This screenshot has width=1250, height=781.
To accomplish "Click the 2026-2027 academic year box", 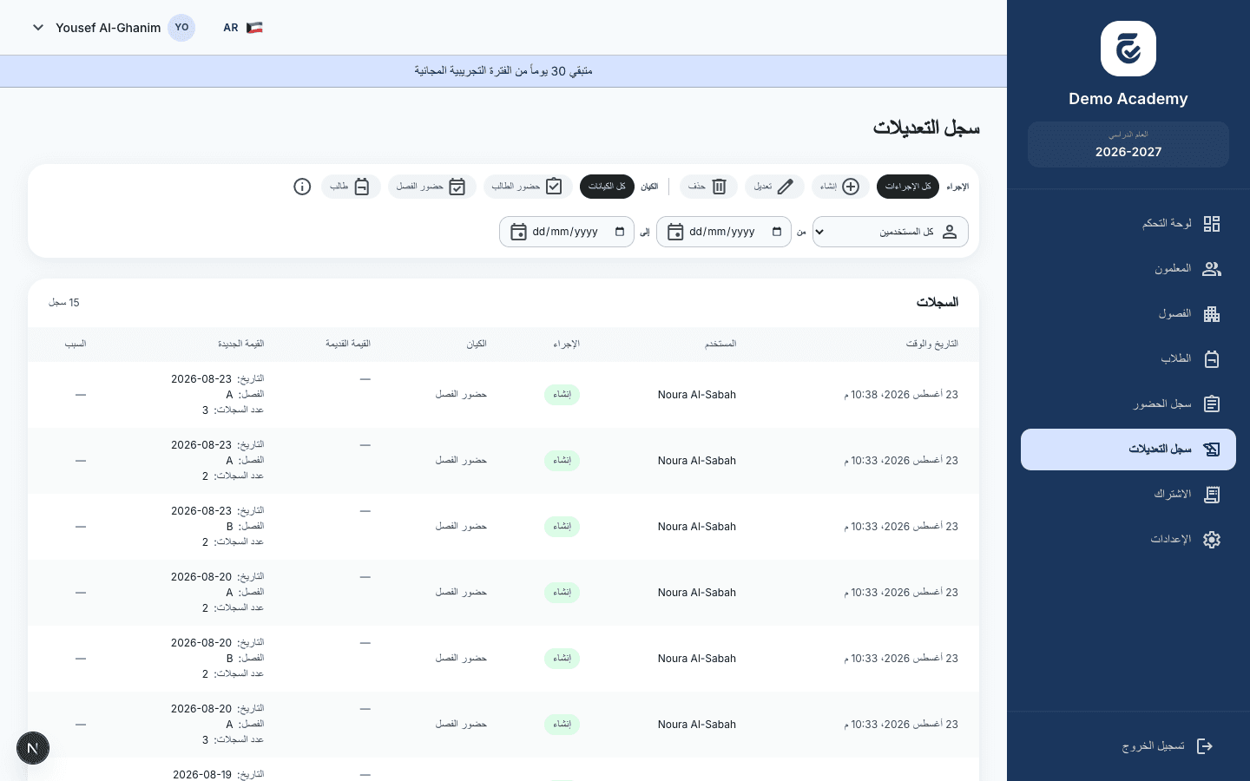I will (x=1128, y=145).
